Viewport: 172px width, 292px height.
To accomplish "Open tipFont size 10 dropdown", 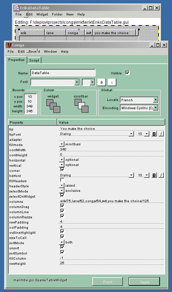I will click(147, 134).
